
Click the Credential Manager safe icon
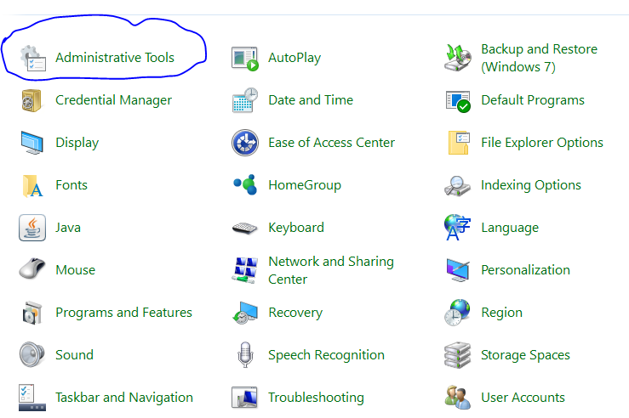[31, 100]
